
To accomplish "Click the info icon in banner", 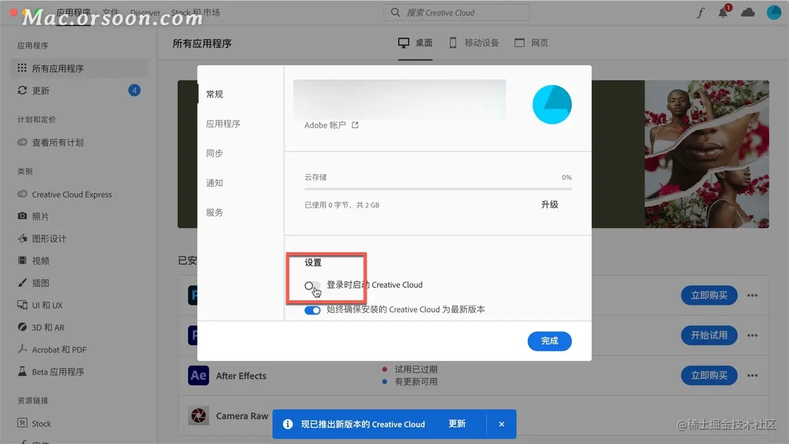I will (287, 424).
